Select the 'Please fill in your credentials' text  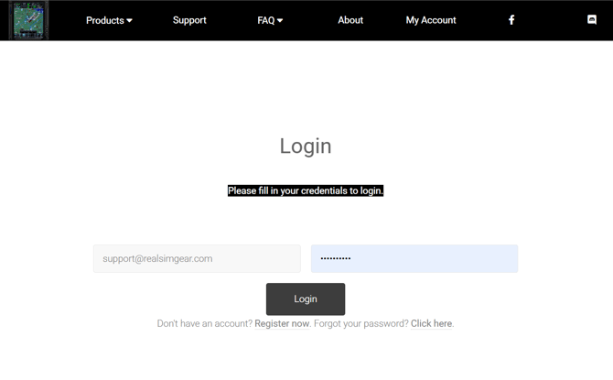(306, 190)
